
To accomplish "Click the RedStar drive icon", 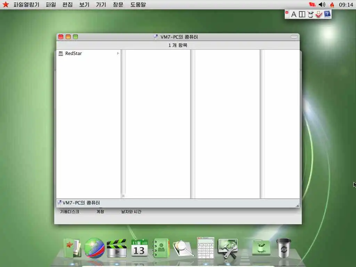I will coord(60,53).
